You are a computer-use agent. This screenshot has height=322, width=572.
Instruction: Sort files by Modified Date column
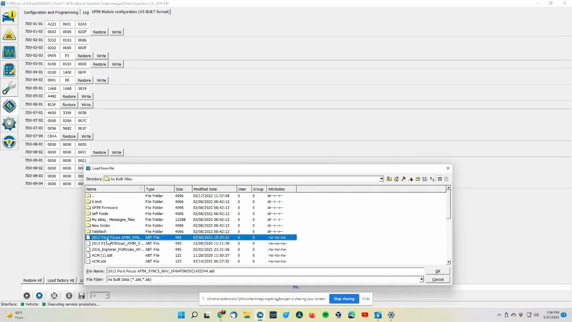[214, 189]
